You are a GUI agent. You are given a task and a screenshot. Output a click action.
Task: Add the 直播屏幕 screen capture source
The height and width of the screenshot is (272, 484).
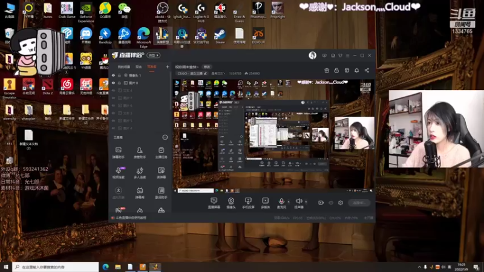point(214,203)
